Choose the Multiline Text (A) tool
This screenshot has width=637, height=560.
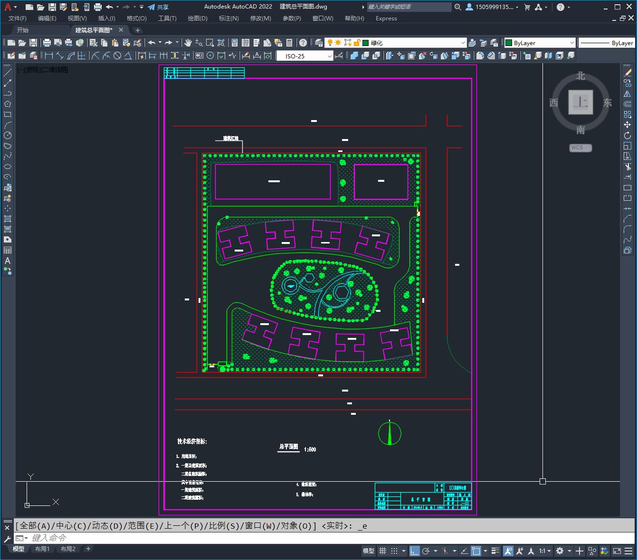point(8,261)
